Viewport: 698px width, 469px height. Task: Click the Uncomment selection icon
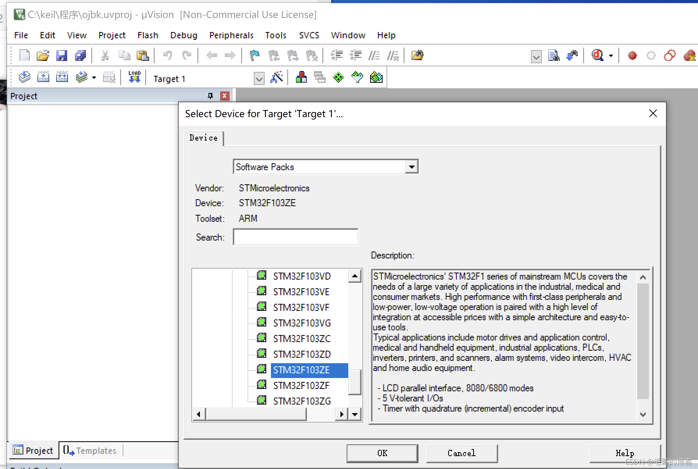click(393, 55)
